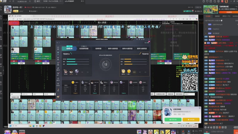
Task: Switch to Machine的直播 room tab
Action: pos(52,1)
